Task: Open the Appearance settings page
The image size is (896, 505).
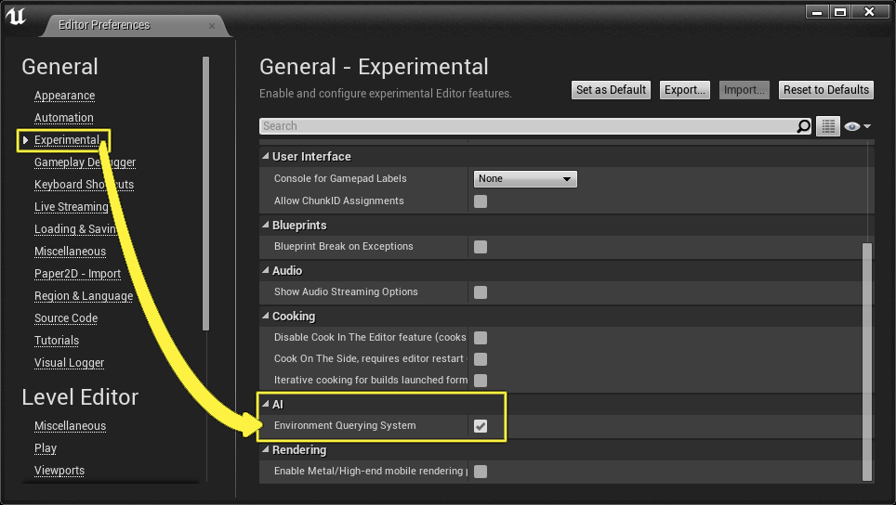Action: [64, 96]
